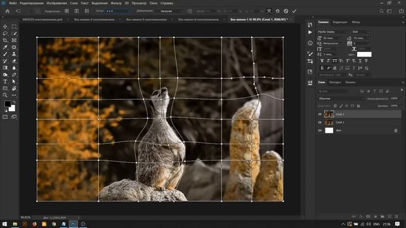
Task: Cancel the warp transform
Action: pyautogui.click(x=286, y=11)
